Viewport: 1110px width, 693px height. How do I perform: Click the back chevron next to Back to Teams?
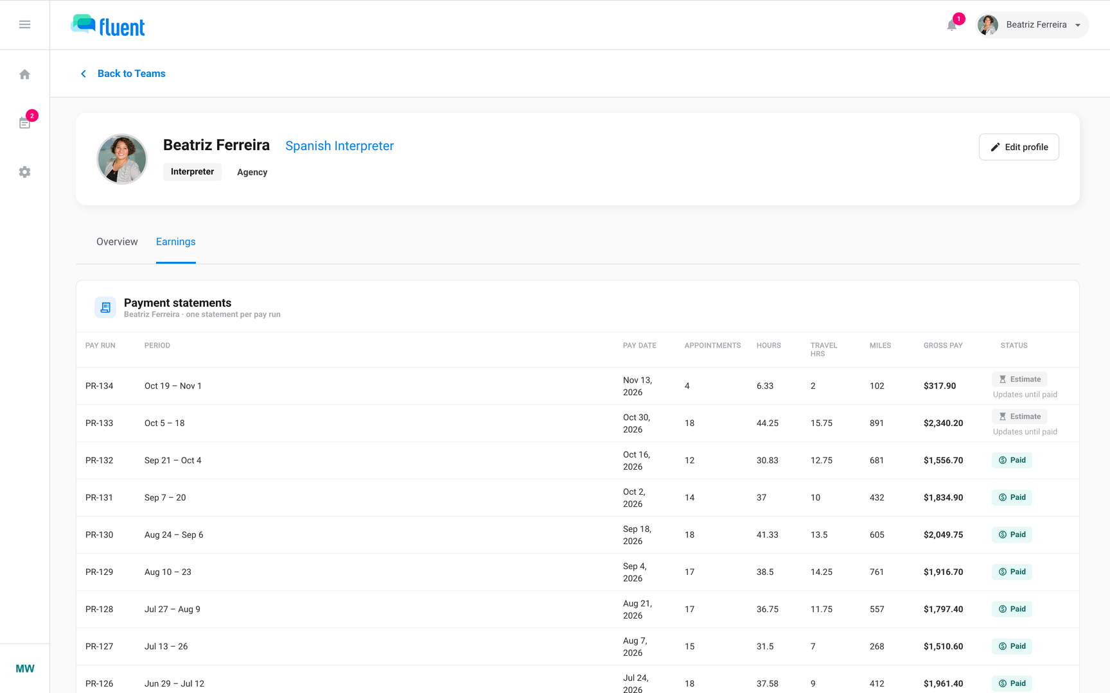pos(84,74)
